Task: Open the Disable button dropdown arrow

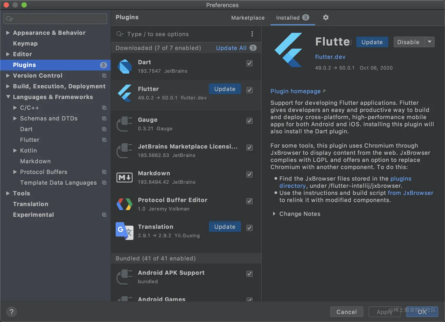Action: click(429, 42)
